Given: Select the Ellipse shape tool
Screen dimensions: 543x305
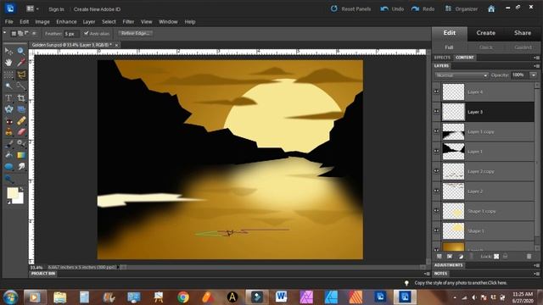Looking at the screenshot, I should point(8,167).
